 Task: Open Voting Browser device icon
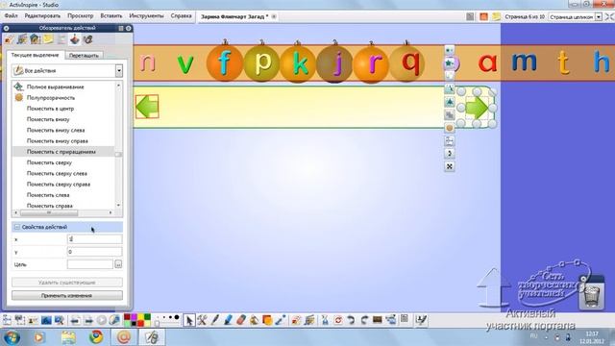(87, 39)
